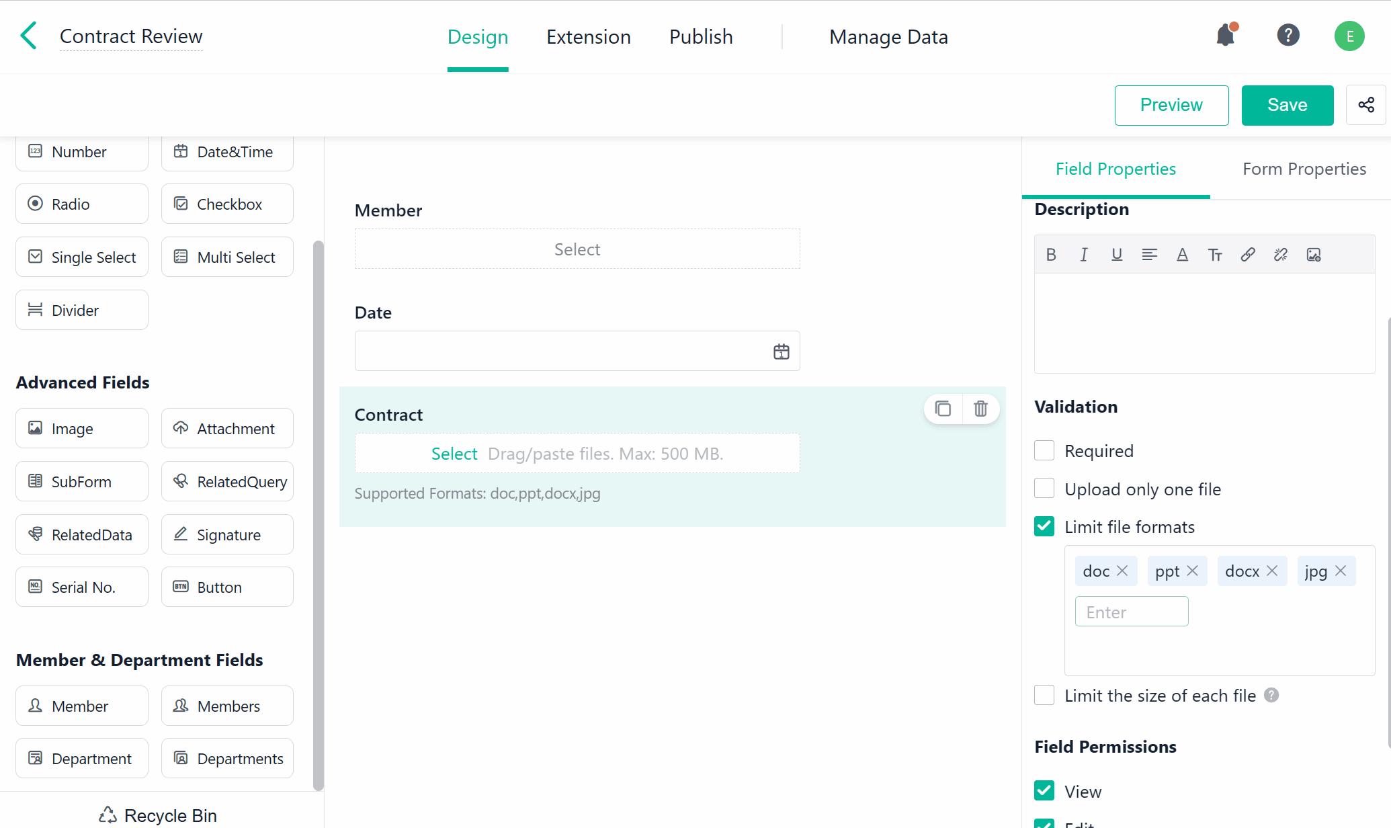This screenshot has height=828, width=1391.
Task: Duplicate the Contract field
Action: click(x=943, y=409)
